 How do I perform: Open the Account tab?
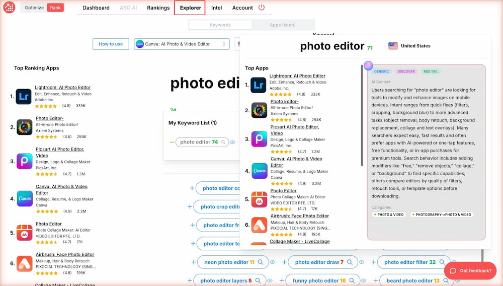point(242,8)
